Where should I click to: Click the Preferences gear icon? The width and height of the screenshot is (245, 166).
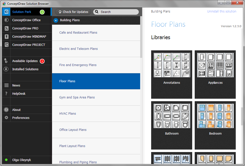[x=7, y=118]
